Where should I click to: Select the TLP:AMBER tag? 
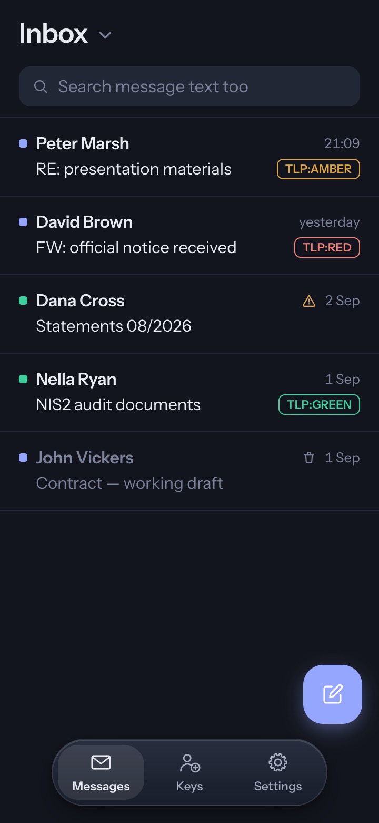318,169
